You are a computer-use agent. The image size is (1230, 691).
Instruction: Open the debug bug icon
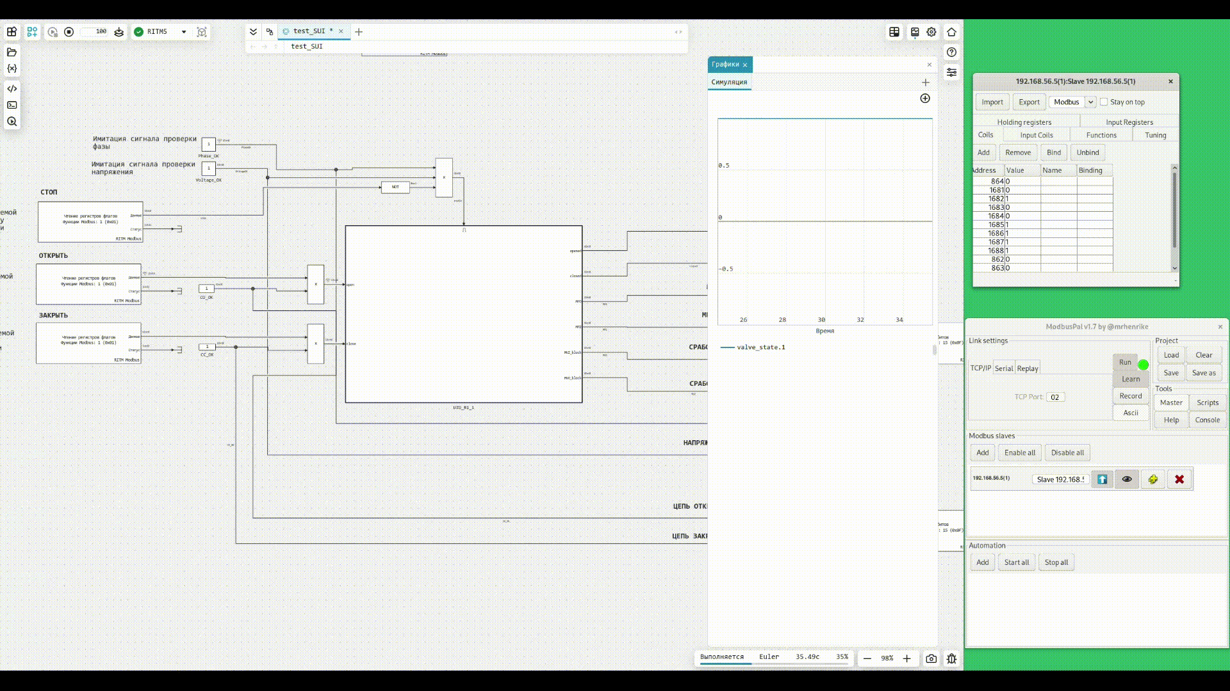tap(951, 658)
